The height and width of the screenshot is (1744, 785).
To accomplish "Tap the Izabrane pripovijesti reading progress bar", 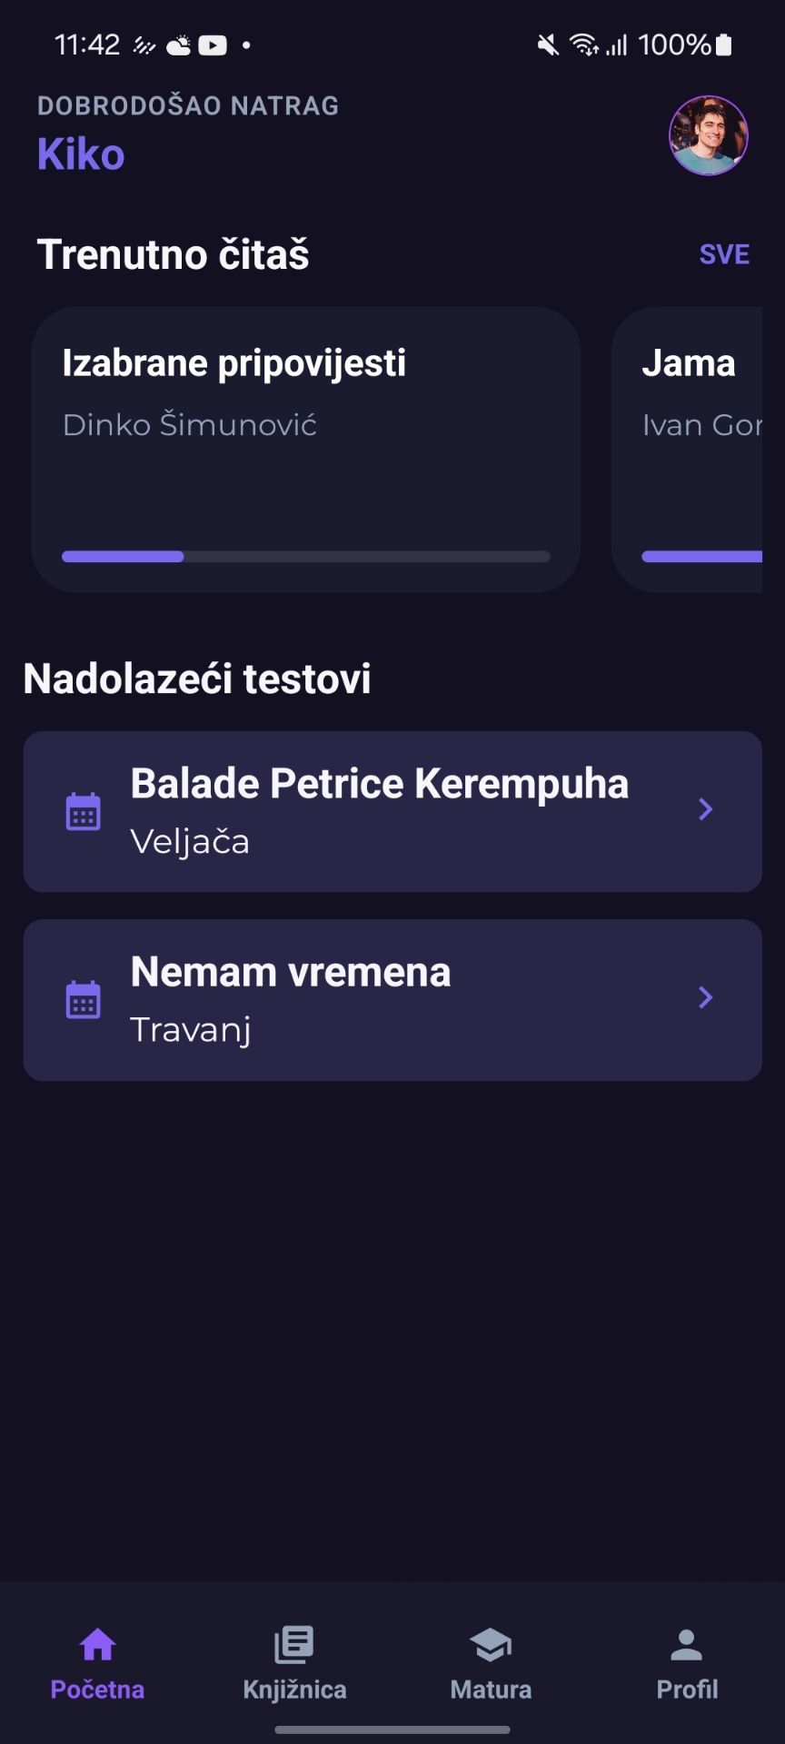I will [x=305, y=557].
